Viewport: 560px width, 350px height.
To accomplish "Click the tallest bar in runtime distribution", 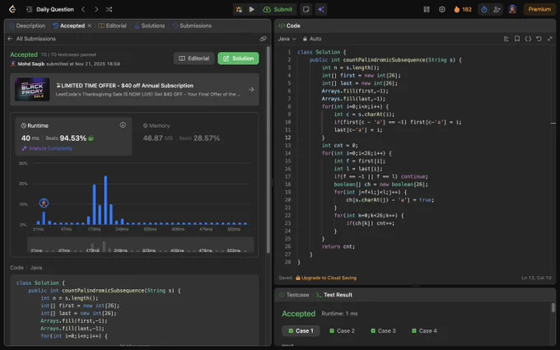I will click(105, 200).
